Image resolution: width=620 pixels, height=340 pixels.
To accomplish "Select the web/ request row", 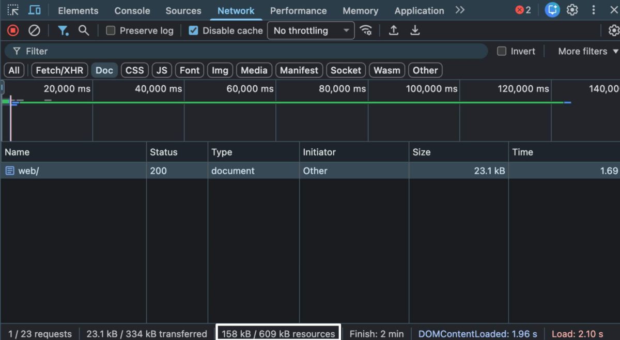I will coord(310,171).
